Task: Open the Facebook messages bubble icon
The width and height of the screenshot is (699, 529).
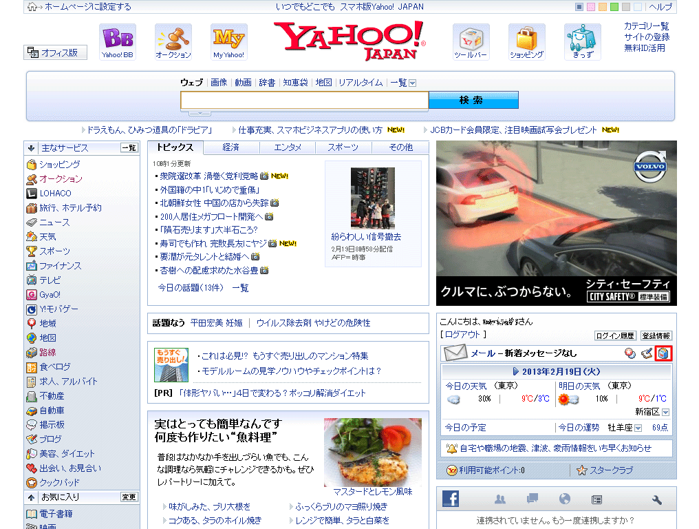Action: [533, 499]
